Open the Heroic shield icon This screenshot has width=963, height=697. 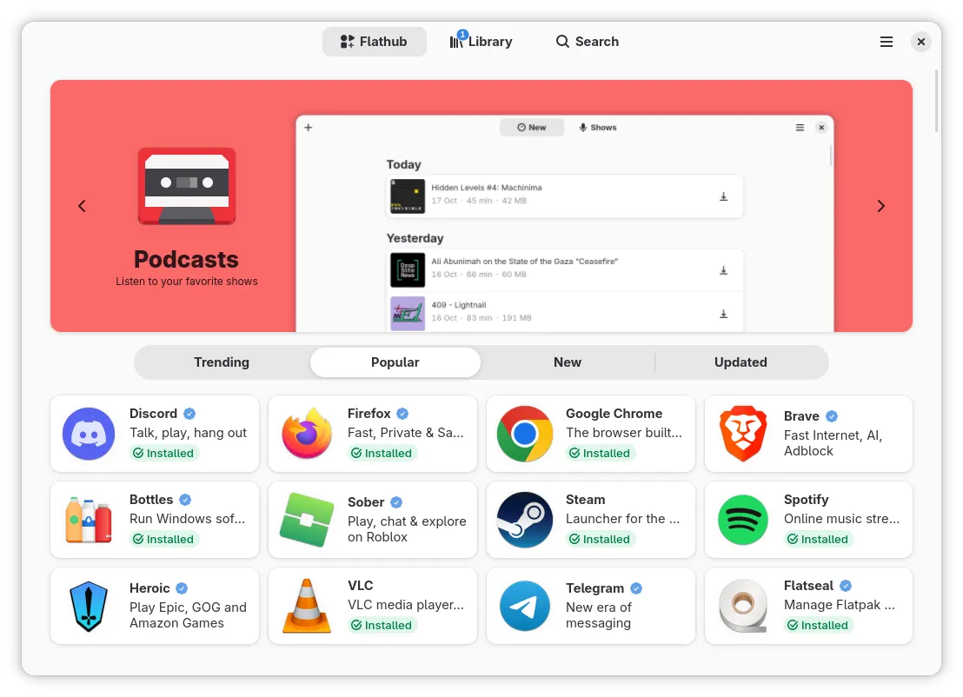tap(89, 606)
